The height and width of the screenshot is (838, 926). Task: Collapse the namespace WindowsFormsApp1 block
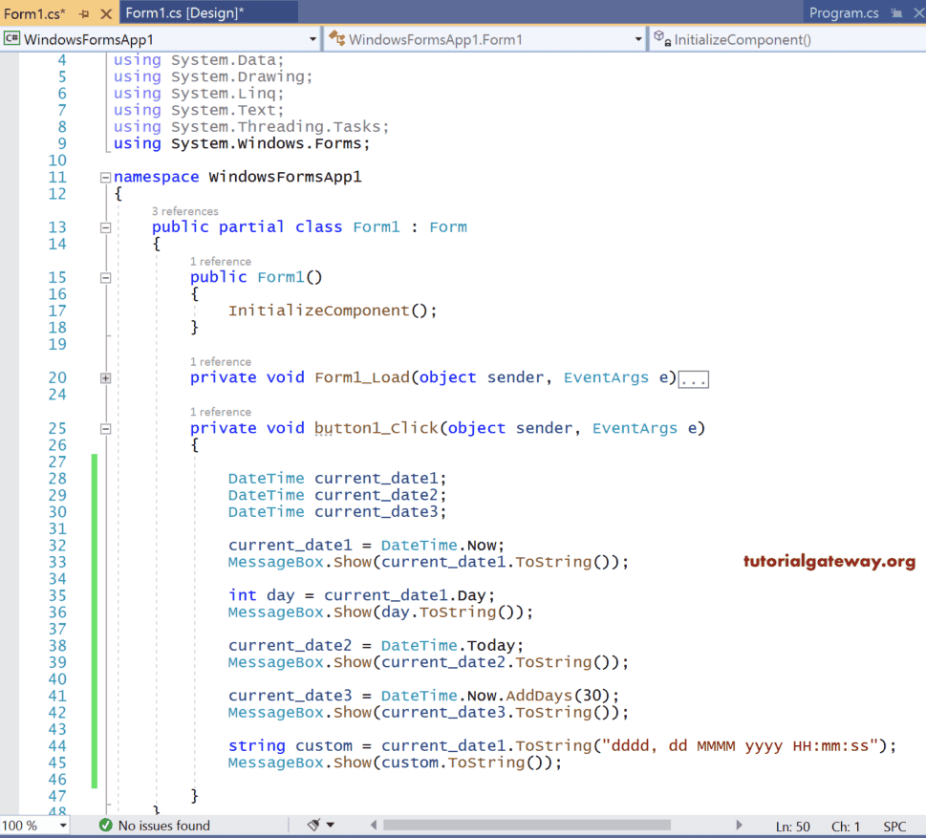coord(105,177)
